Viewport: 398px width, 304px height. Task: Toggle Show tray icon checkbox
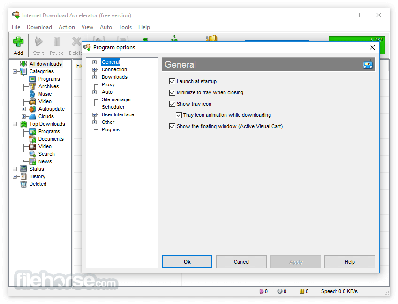pyautogui.click(x=172, y=104)
